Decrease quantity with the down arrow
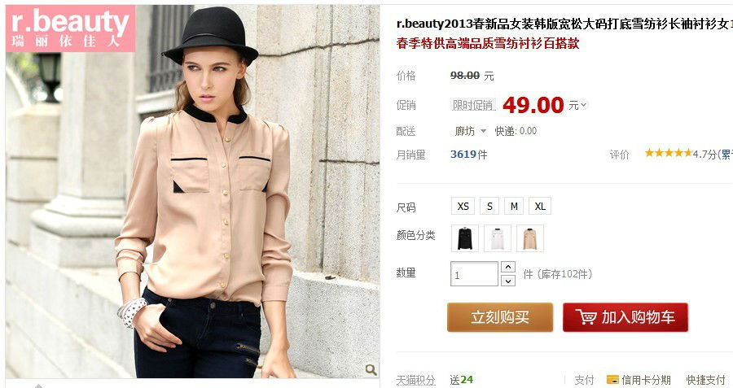The image size is (733, 388). tap(508, 281)
